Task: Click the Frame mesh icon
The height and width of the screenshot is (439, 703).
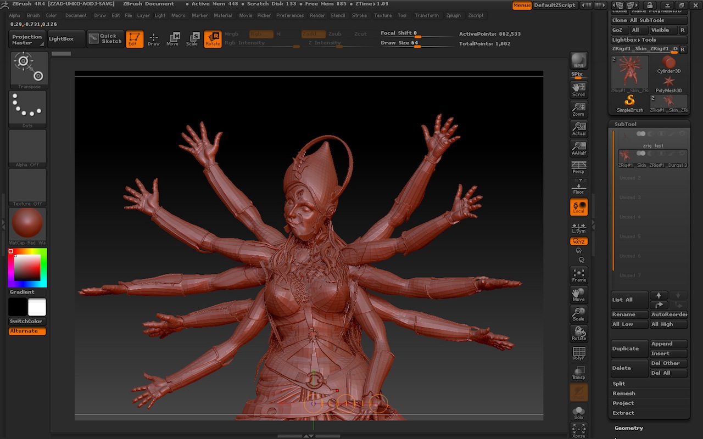Action: [x=578, y=275]
